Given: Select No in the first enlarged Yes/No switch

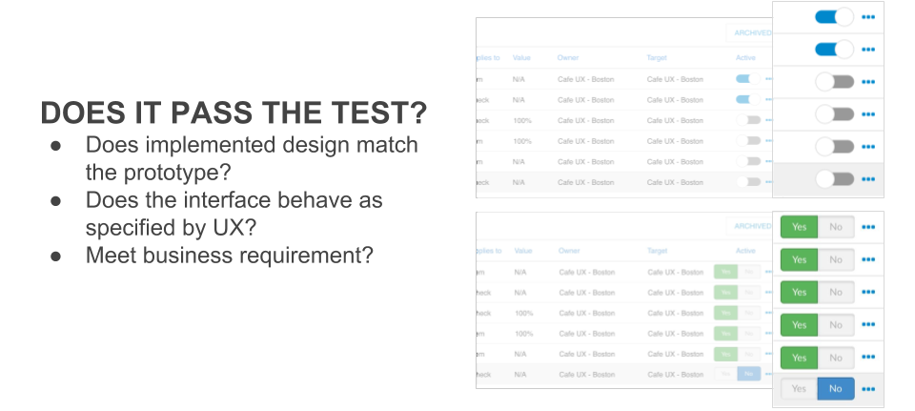Looking at the screenshot, I should (836, 227).
